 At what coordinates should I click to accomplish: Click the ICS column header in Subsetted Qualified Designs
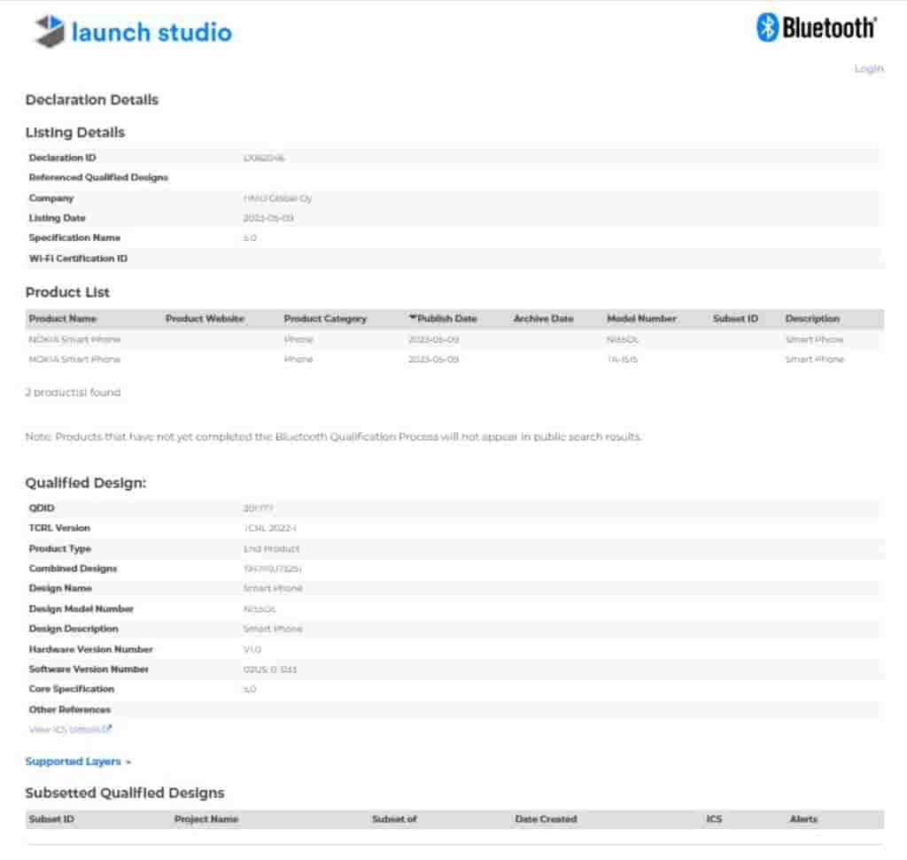coord(714,819)
